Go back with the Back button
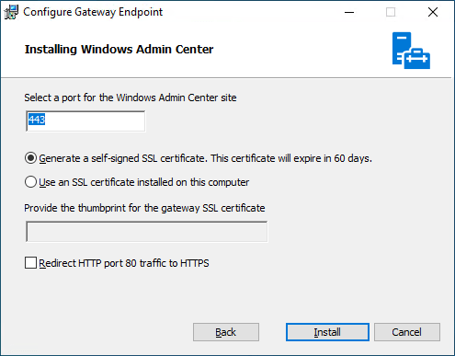Image resolution: width=455 pixels, height=356 pixels. (x=226, y=332)
